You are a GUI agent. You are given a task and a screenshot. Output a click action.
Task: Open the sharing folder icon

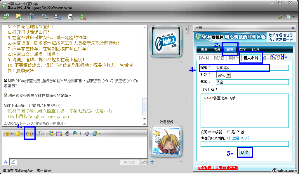point(19,17)
